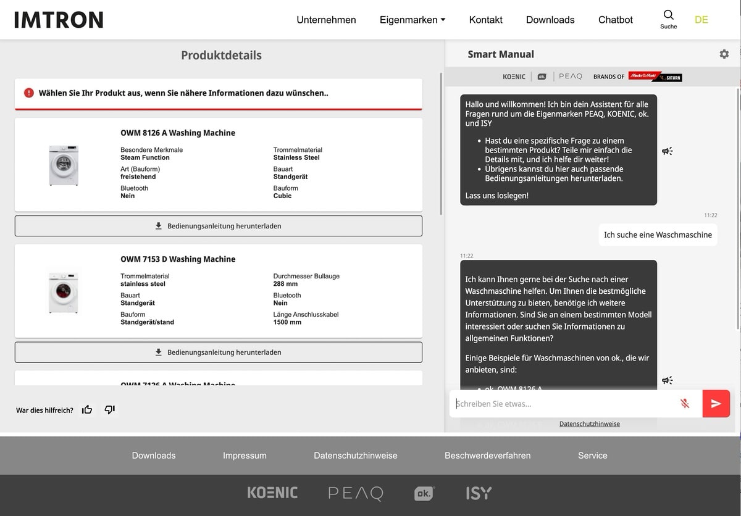This screenshot has width=741, height=516.
Task: Play welcome message with speaker icon
Action: pyautogui.click(x=667, y=151)
